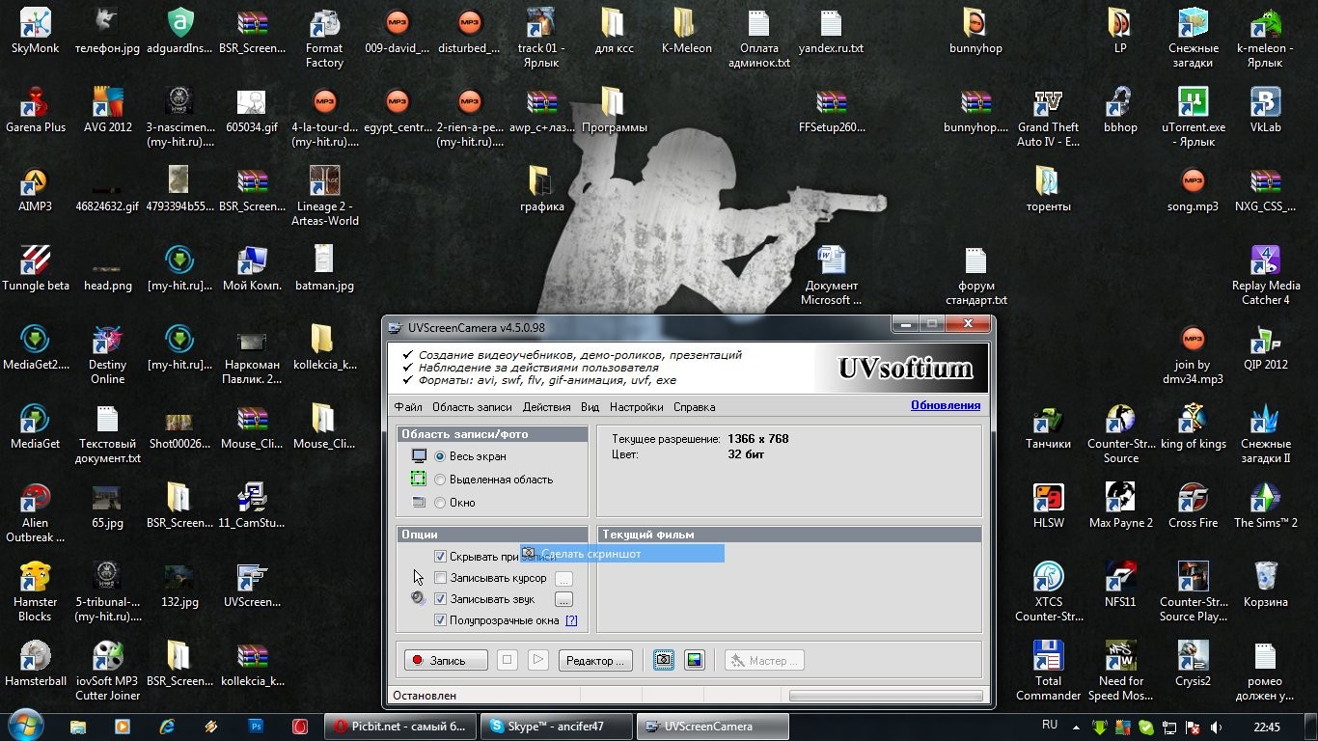
Task: Open sound options ellipsis button
Action: (x=563, y=599)
